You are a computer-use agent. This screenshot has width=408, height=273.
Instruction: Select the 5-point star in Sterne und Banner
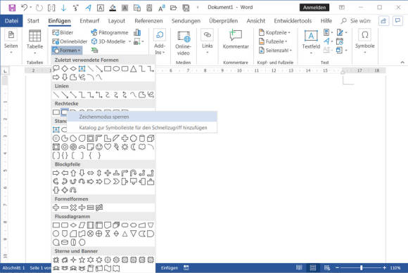(82, 260)
